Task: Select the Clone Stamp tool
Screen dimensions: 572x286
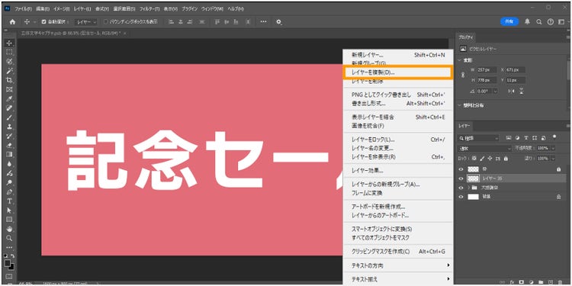Action: pos(9,127)
